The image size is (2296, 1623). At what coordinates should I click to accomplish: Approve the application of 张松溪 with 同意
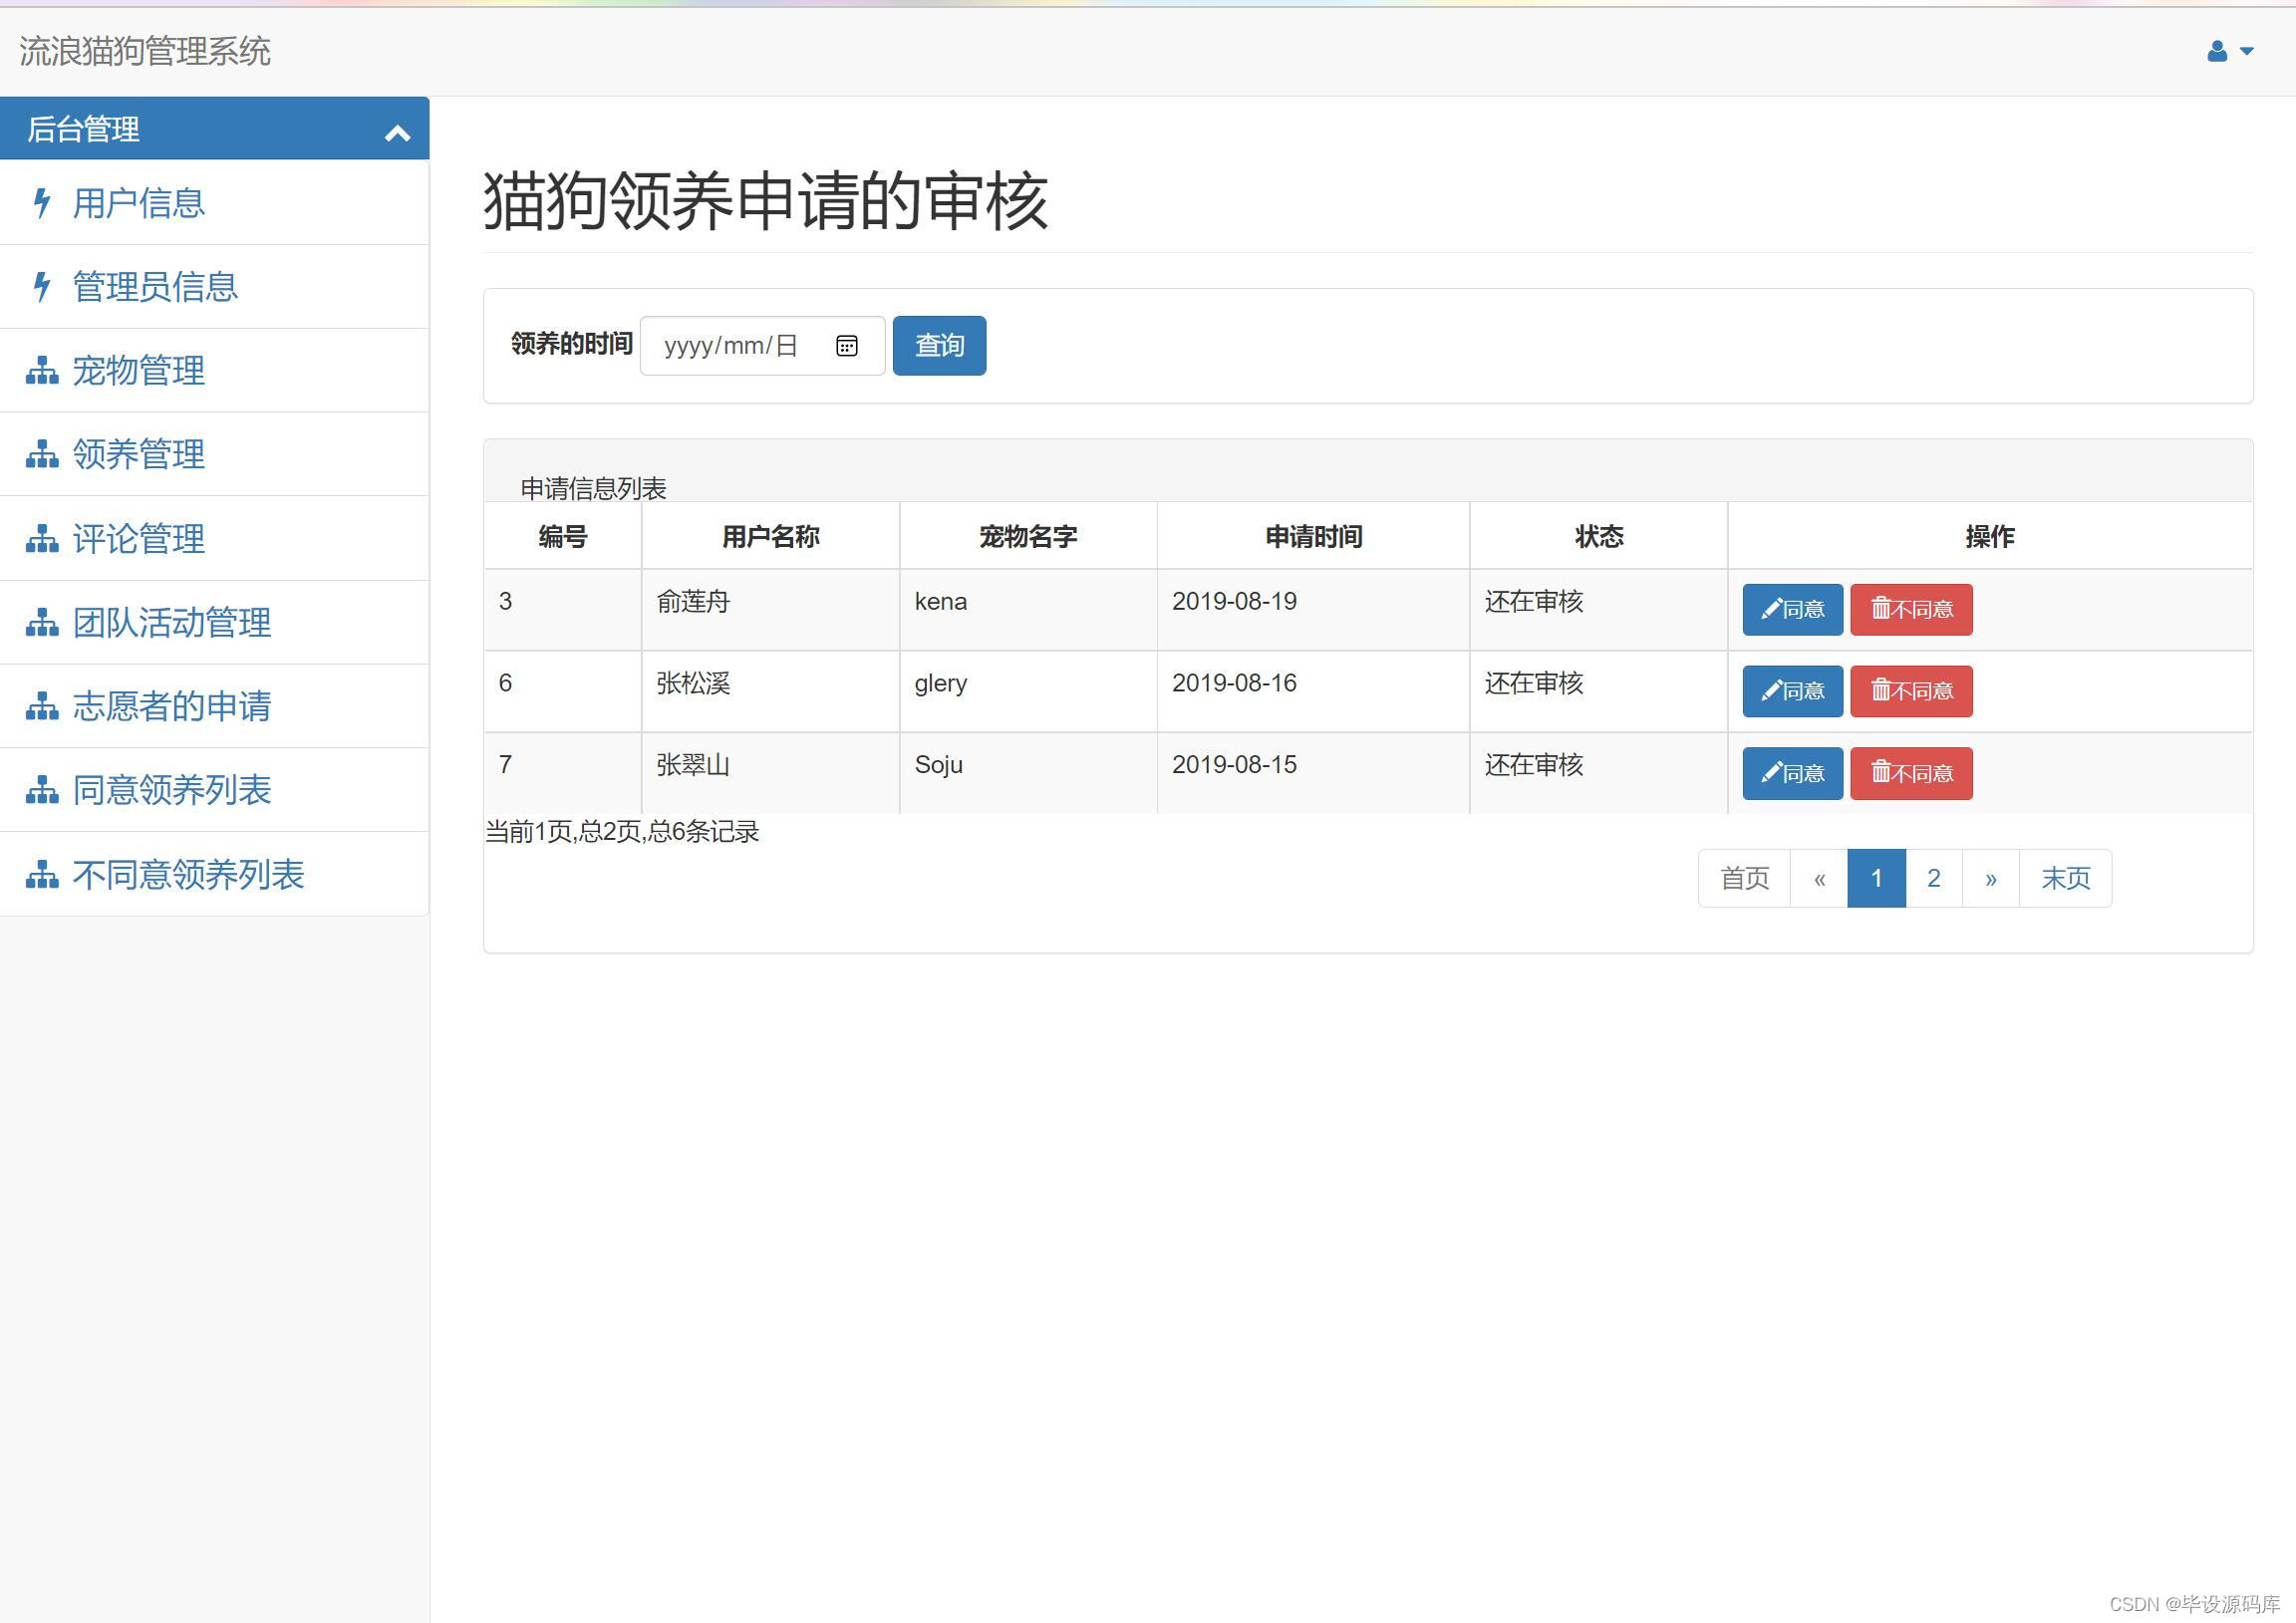pos(1792,692)
